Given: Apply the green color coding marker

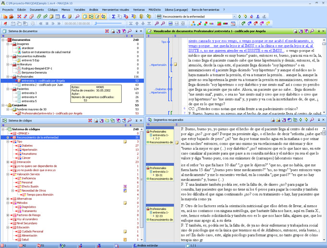Looking at the screenshot, I should (x=243, y=24).
